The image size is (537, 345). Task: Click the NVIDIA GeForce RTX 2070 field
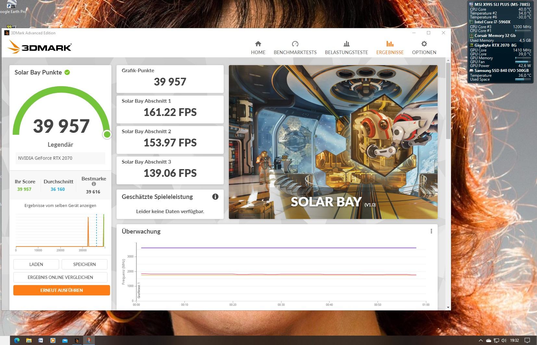[x=60, y=158]
